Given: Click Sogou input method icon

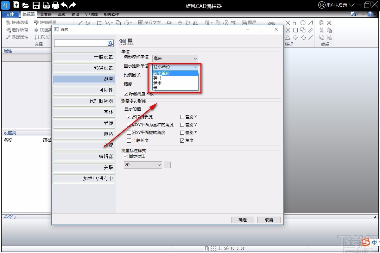Looking at the screenshot, I should point(366,243).
